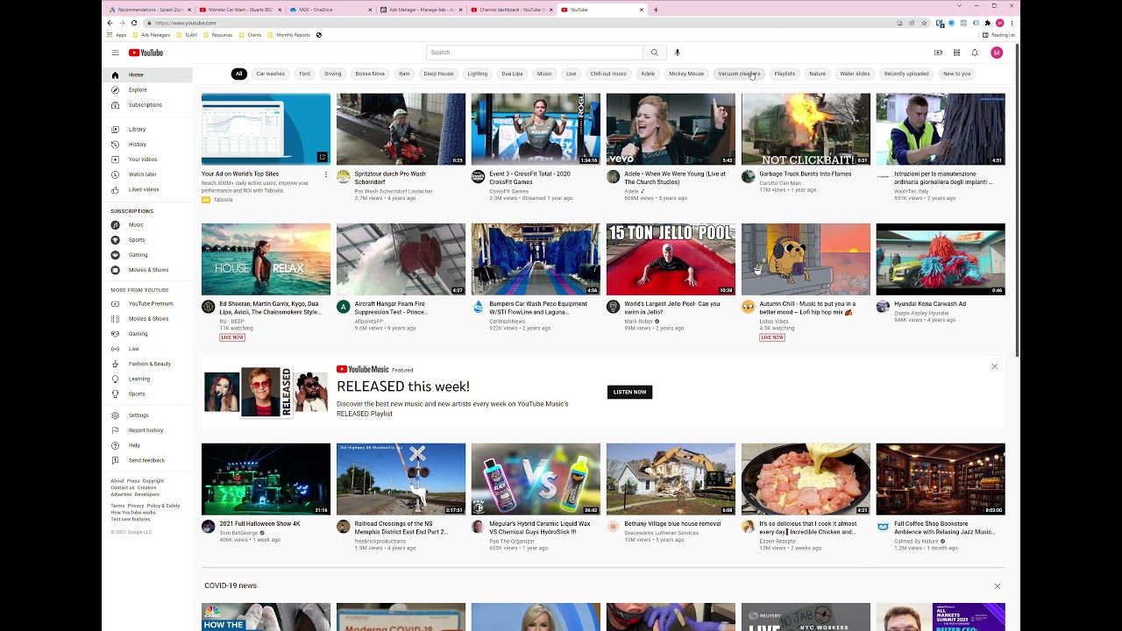Click in the YouTube search field
Screen dimensions: 1122x631
[534, 53]
